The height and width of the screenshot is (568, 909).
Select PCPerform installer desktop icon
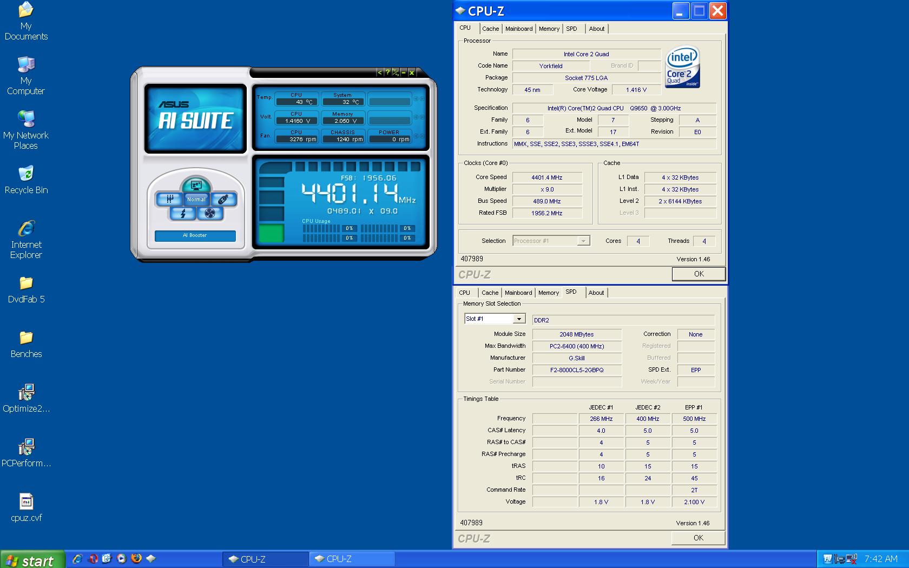click(26, 453)
